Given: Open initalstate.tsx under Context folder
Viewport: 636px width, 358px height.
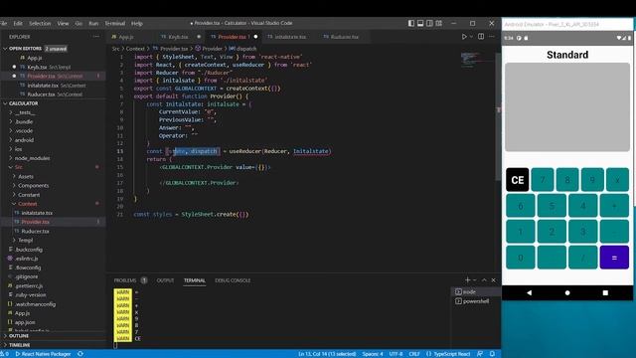Looking at the screenshot, I should coord(37,213).
